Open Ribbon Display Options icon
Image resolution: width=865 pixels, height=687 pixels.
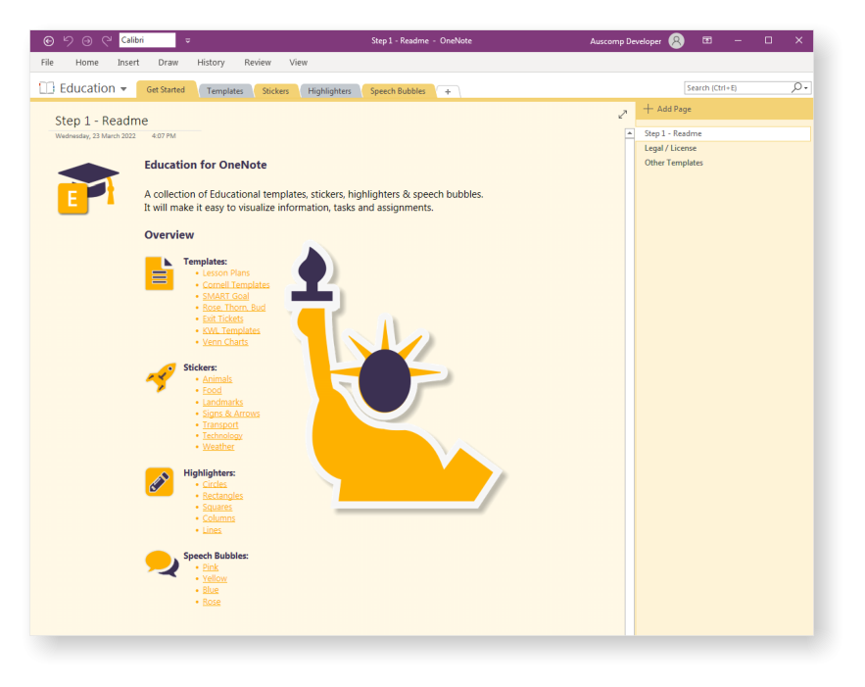coord(706,40)
